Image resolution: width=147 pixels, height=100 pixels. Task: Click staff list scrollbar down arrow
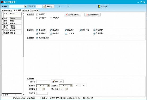coord(23,95)
